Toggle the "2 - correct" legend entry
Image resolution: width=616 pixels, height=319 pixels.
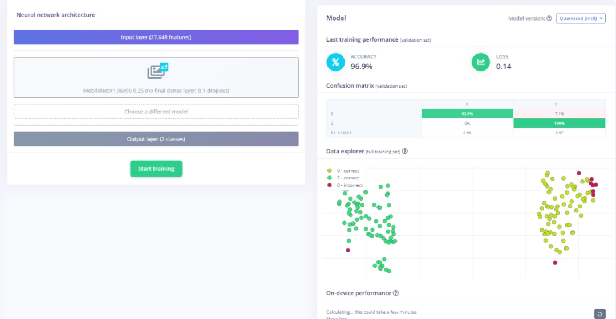pyautogui.click(x=343, y=178)
